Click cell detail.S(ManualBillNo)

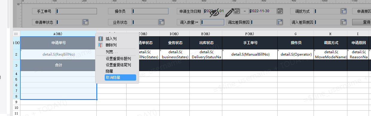coord(250,54)
